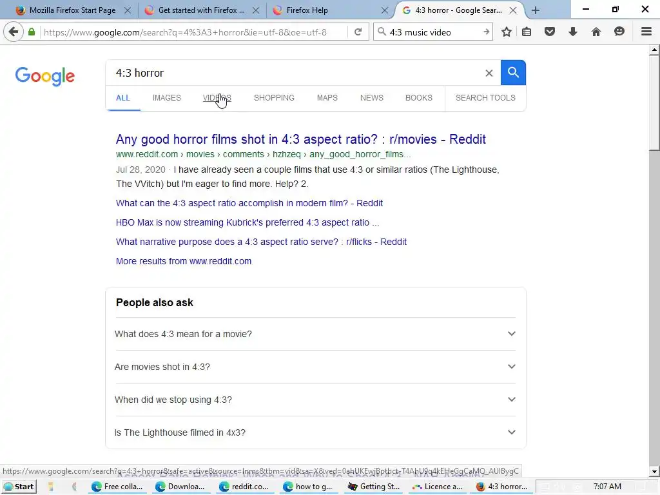Open 'Getting St...' taskbar item
Viewport: 660px width, 495px height.
coord(374,487)
